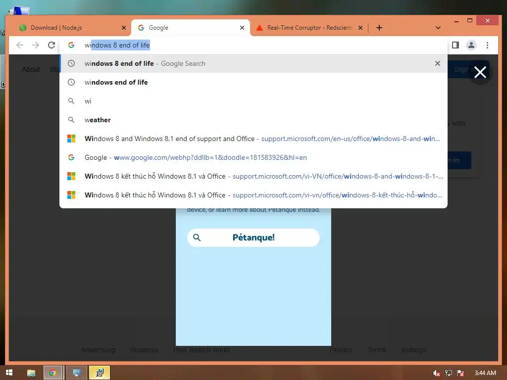The width and height of the screenshot is (507, 380).
Task: Open the Windows Start button
Action: point(9,373)
